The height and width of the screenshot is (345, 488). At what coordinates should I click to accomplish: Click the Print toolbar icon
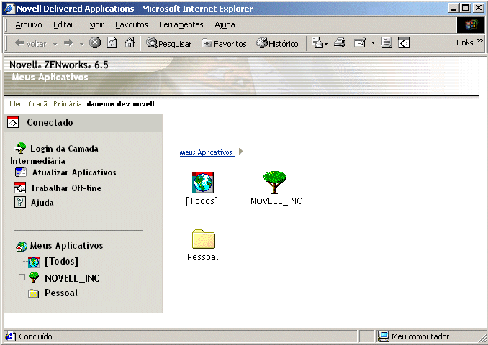click(340, 43)
